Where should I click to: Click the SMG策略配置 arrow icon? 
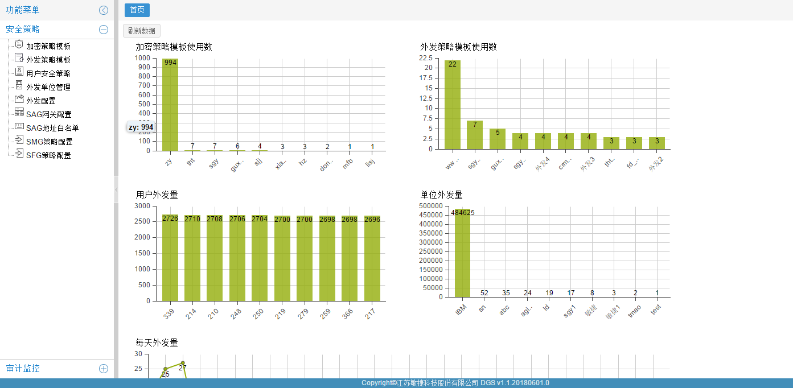[x=19, y=141]
